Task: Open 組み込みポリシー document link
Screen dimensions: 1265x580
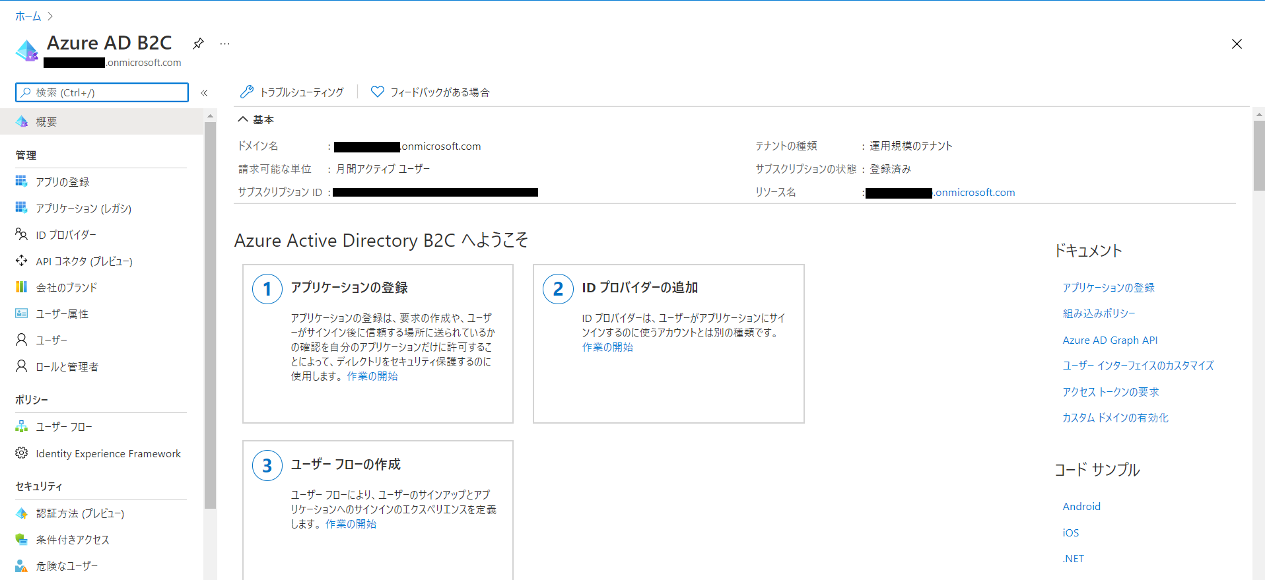Action: [x=1099, y=313]
